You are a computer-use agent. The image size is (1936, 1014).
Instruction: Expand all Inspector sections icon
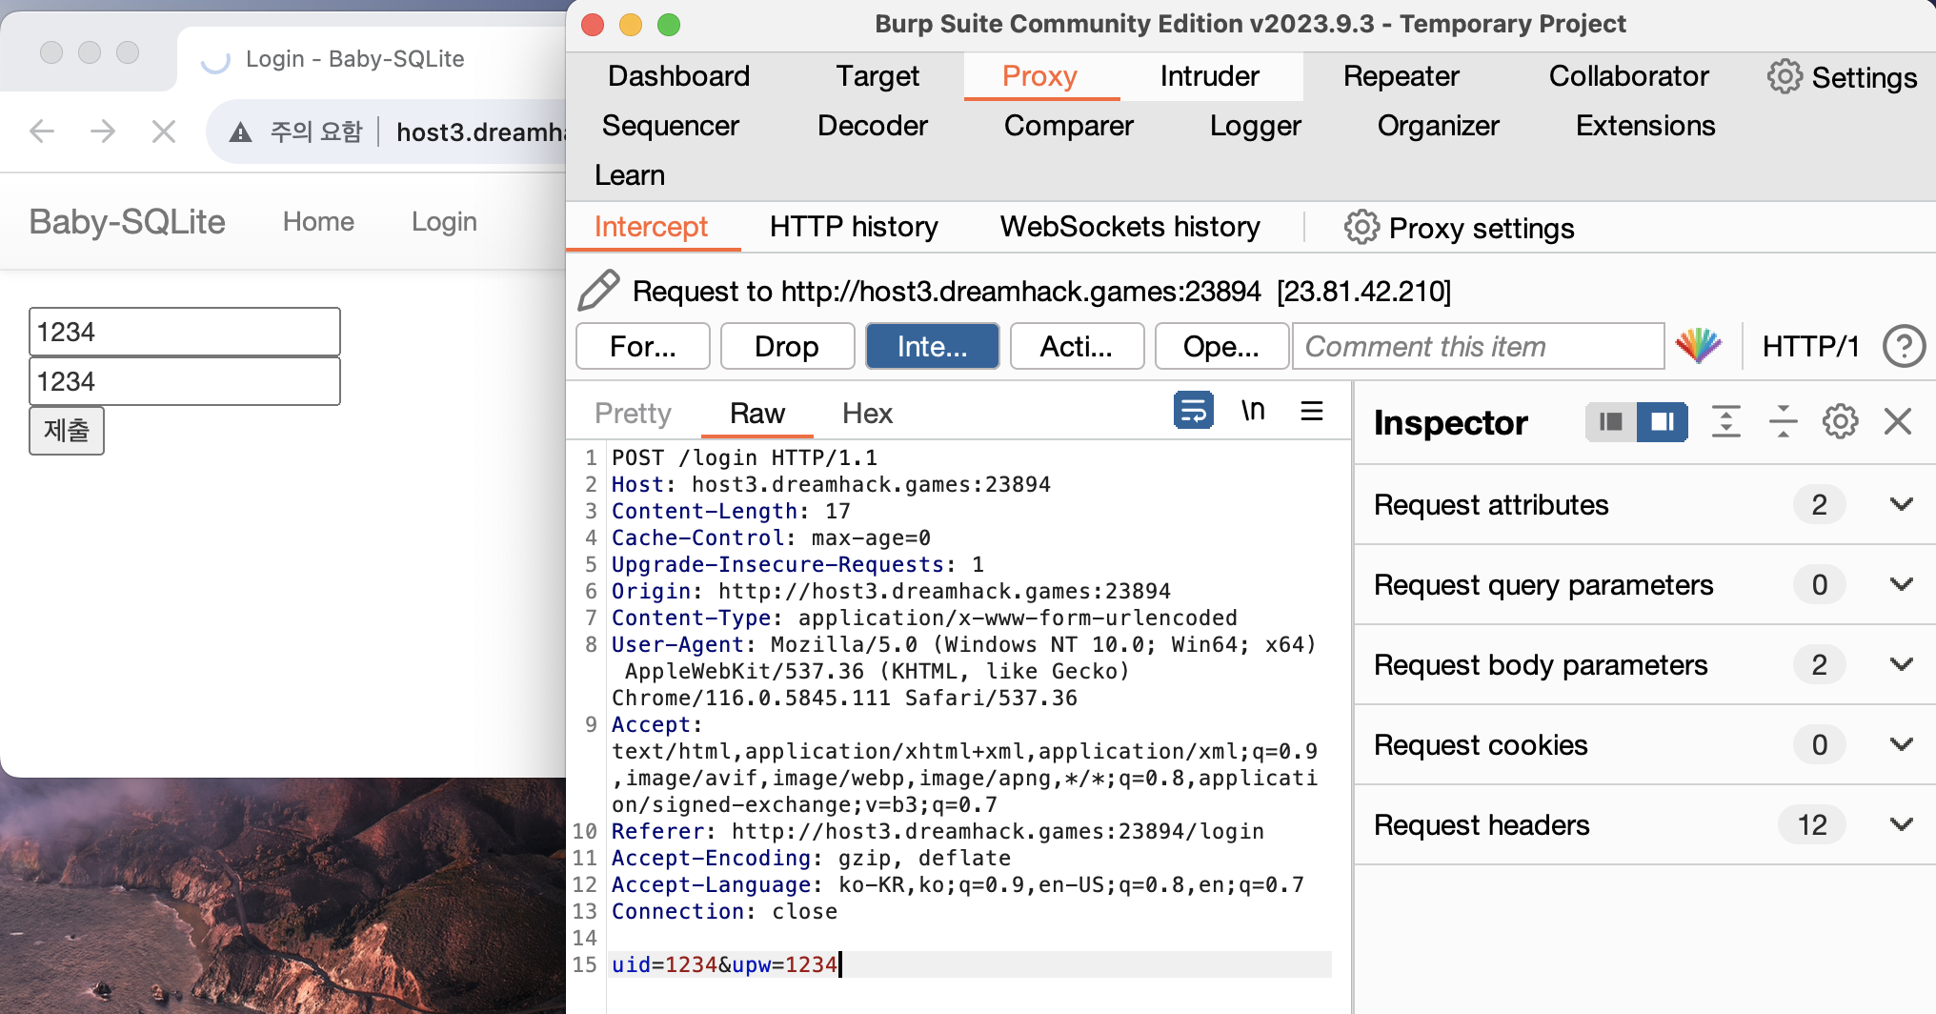1725,421
